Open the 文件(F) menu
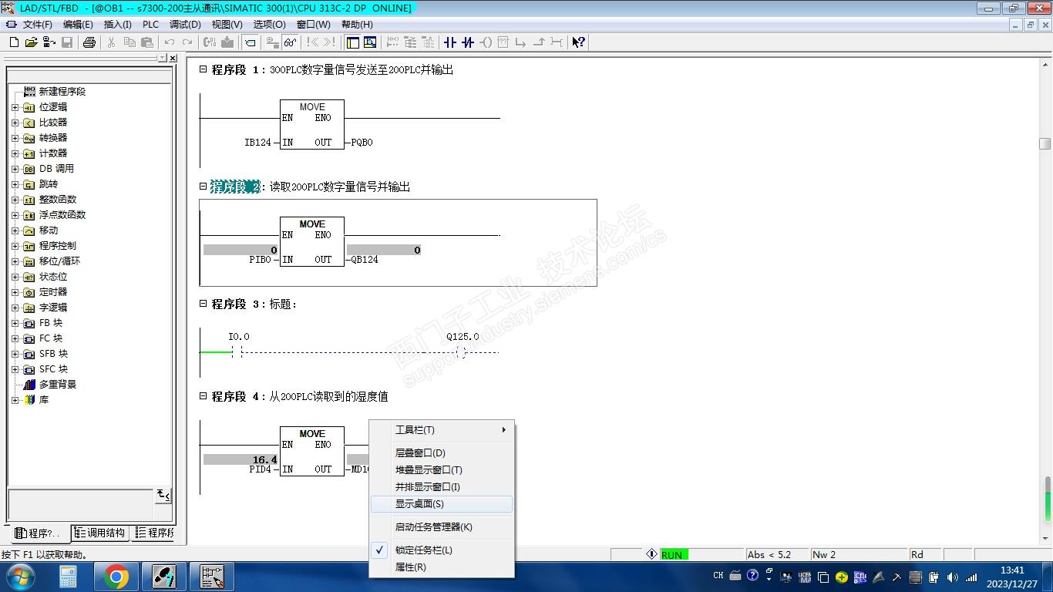The width and height of the screenshot is (1053, 592). point(38,25)
